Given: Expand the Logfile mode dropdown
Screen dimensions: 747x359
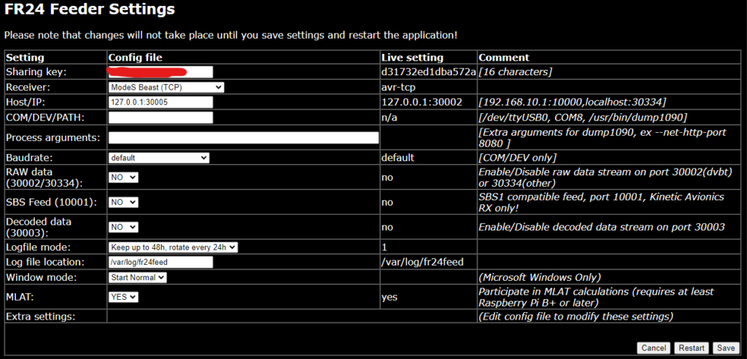Looking at the screenshot, I should (173, 247).
